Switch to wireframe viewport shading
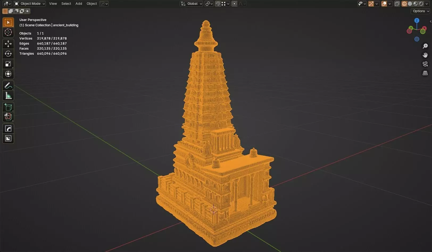Screen dimensions: 432x252 [x=404, y=4]
